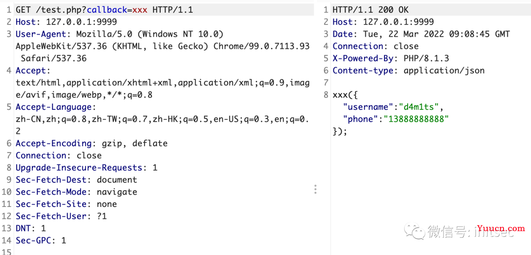This screenshot has width=531, height=255.
Task: Click HTTP/1.1 200 OK status line
Action: (371, 10)
